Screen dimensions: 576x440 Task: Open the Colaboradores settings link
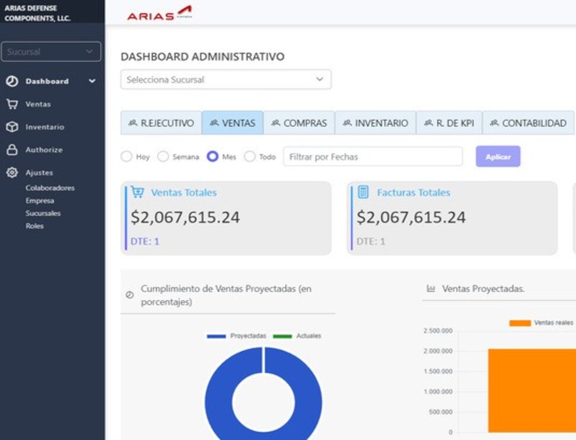pos(50,188)
